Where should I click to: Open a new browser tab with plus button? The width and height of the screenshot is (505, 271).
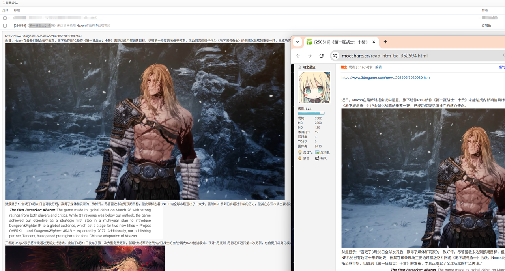pyautogui.click(x=385, y=42)
